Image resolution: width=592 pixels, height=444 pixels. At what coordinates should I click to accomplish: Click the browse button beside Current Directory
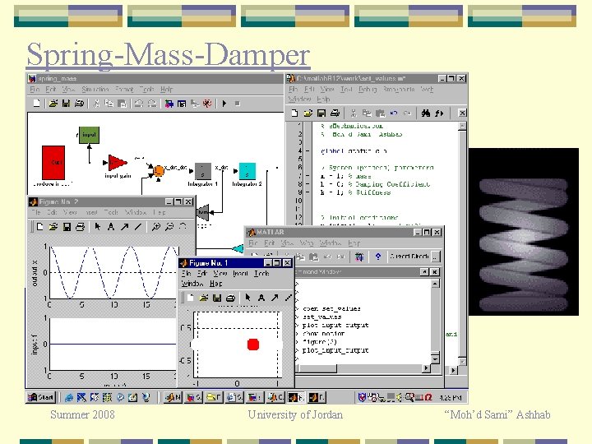[435, 257]
